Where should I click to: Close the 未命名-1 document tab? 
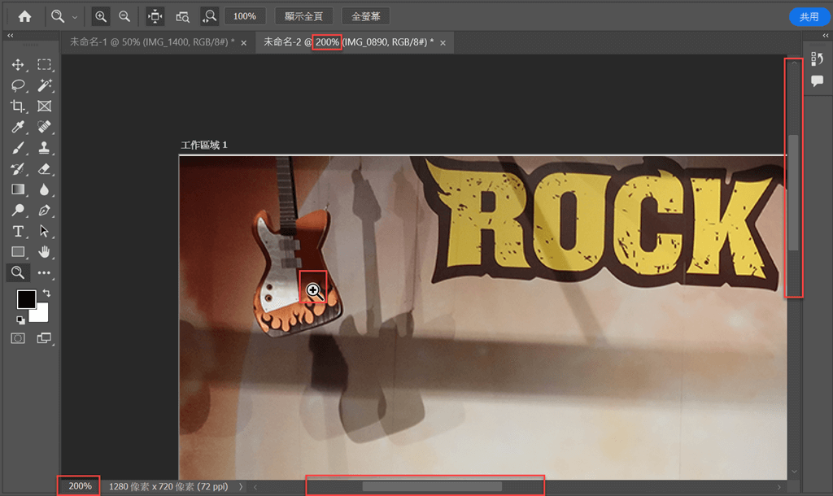[x=244, y=43]
